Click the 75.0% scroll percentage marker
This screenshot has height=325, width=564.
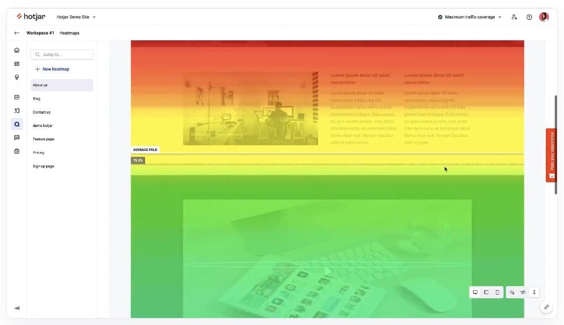[x=138, y=160]
